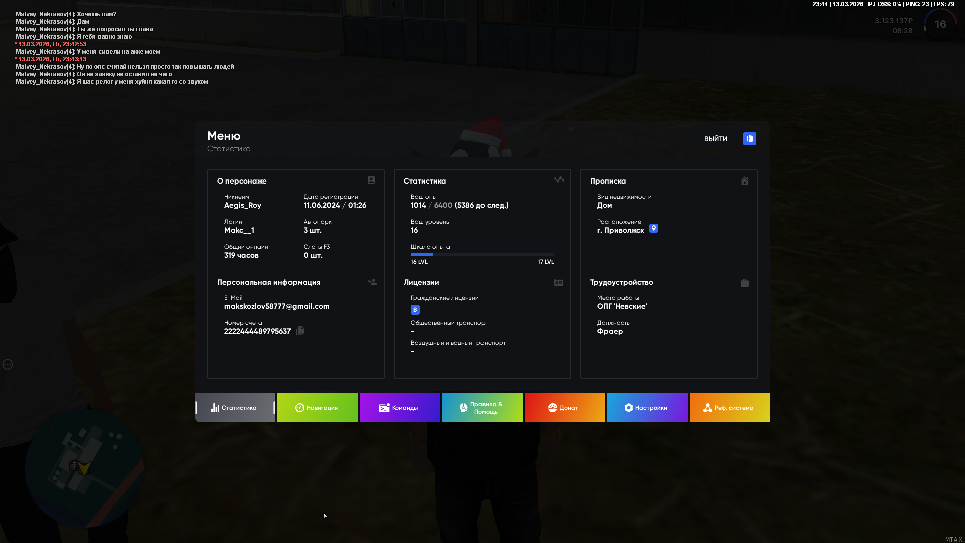Screen dimensions: 965x543
Task: Click the blue exit door icon
Action: click(749, 139)
